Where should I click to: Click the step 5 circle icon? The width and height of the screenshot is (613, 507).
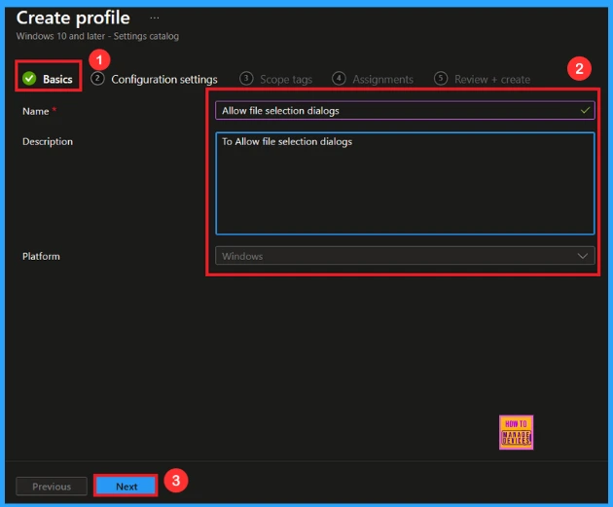tap(441, 79)
